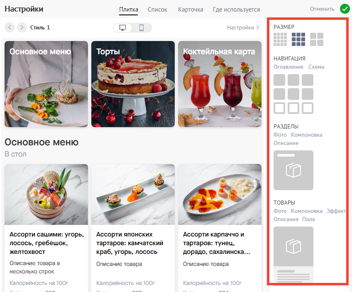Viewport: 352px width, 292px height.
Task: Select the layout preview under Товары
Action: pyautogui.click(x=293, y=254)
